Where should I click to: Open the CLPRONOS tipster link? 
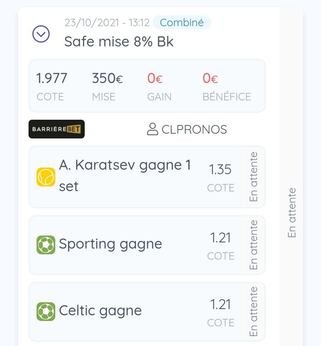click(x=194, y=130)
